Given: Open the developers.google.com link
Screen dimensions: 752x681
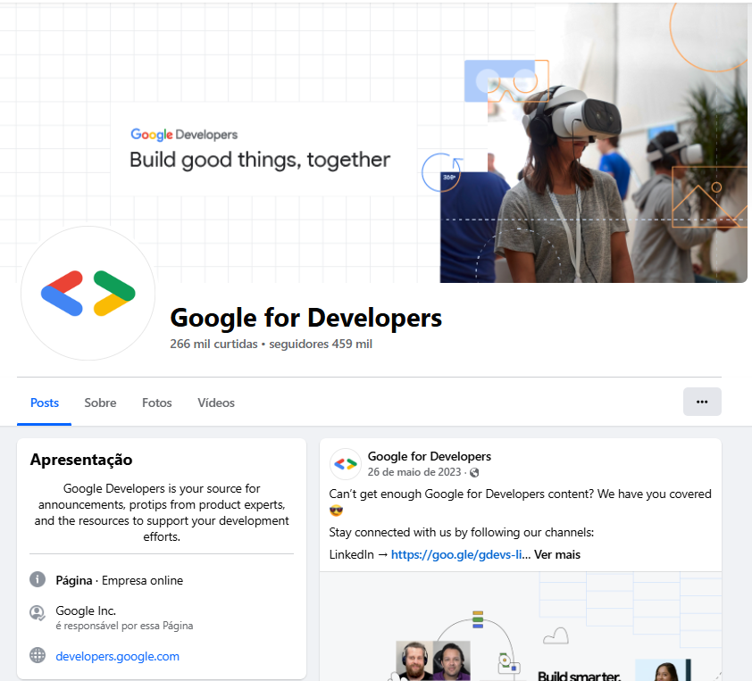Looking at the screenshot, I should (117, 655).
